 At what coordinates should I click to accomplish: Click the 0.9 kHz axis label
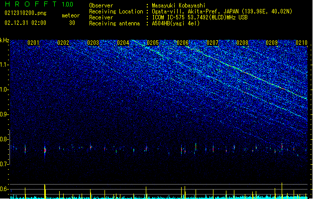click(4, 114)
